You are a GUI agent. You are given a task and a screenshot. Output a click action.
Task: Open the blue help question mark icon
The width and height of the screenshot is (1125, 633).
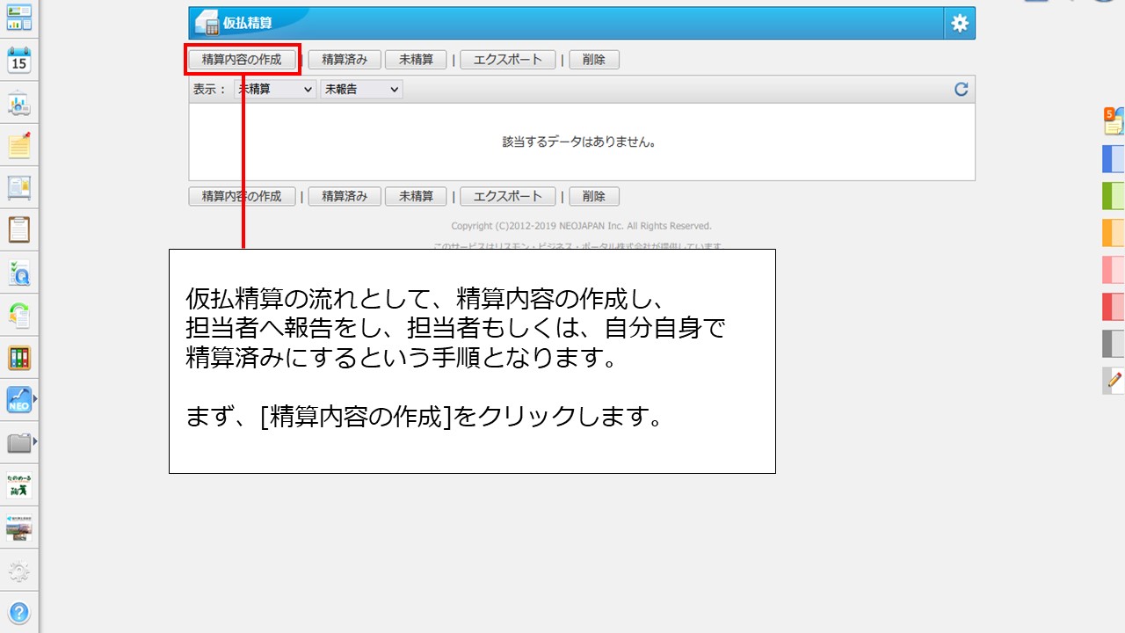pos(19,613)
